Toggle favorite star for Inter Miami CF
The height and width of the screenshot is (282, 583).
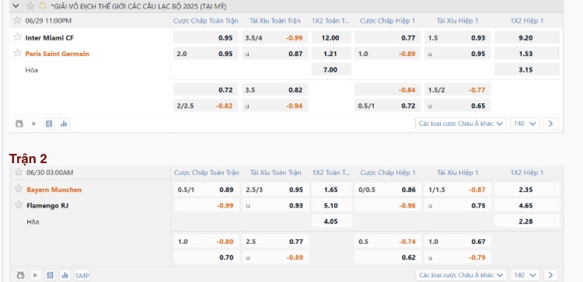click(x=17, y=37)
